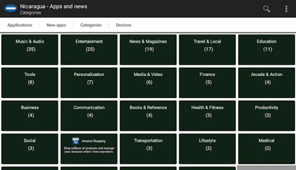296x170 pixels.
Task: Select the Categories tab
Action: coord(91,25)
